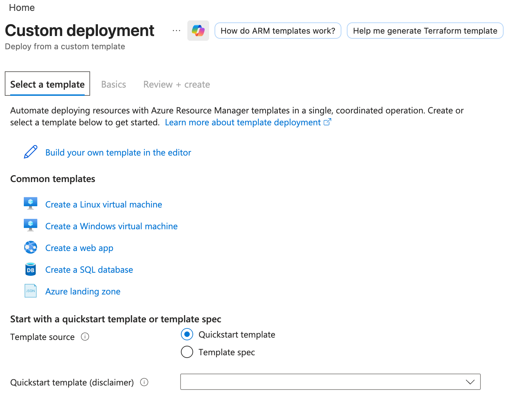
Task: Open the ellipsis more options menu
Action: (176, 31)
